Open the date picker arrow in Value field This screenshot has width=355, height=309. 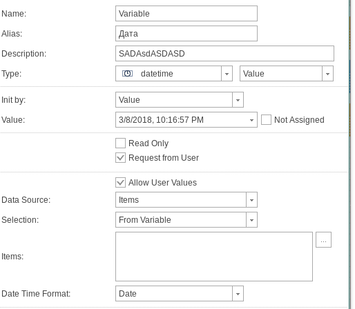click(251, 120)
